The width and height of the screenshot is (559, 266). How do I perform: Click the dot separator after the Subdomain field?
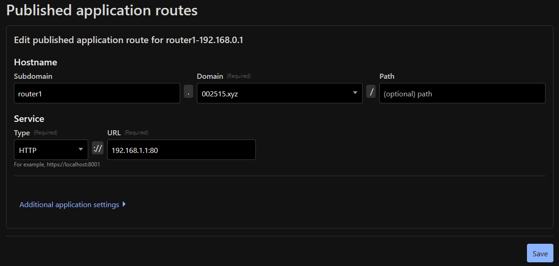[x=188, y=92]
